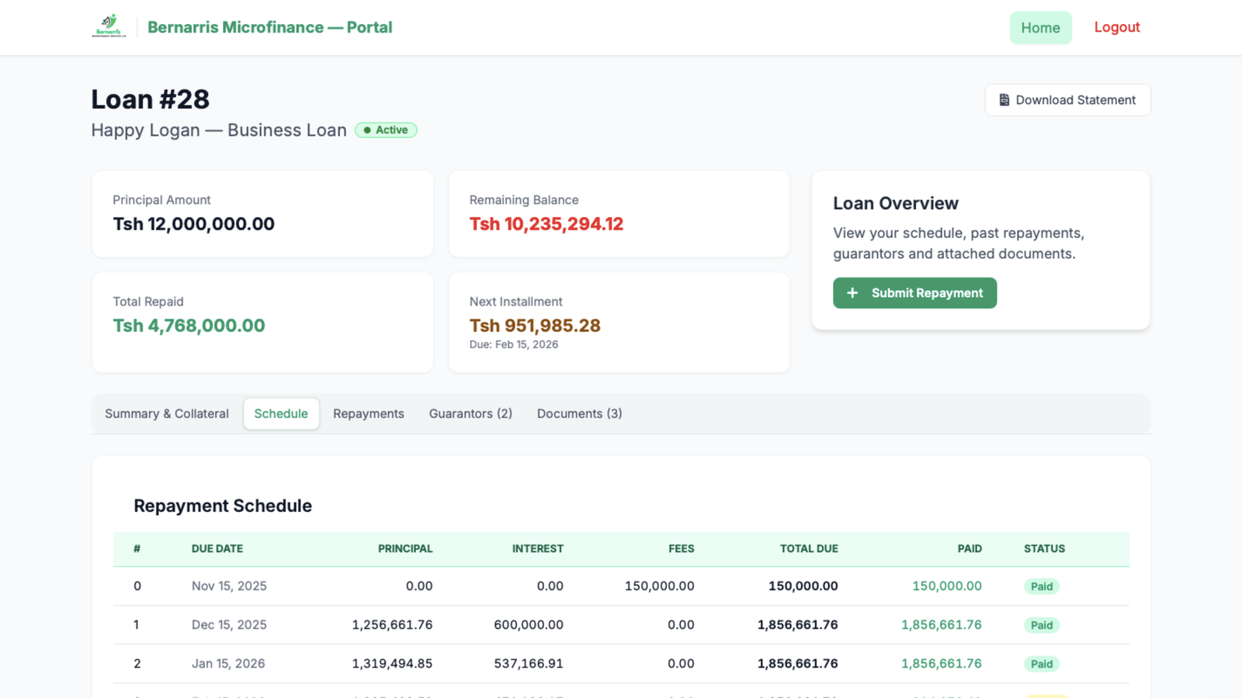1242x698 pixels.
Task: Click the Paid badge for Dec 15, 2025
Action: (x=1041, y=625)
